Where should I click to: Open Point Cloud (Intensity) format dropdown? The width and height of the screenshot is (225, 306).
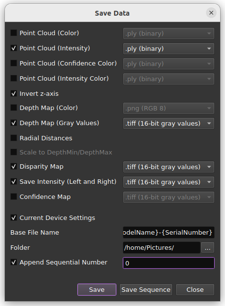coord(169,48)
